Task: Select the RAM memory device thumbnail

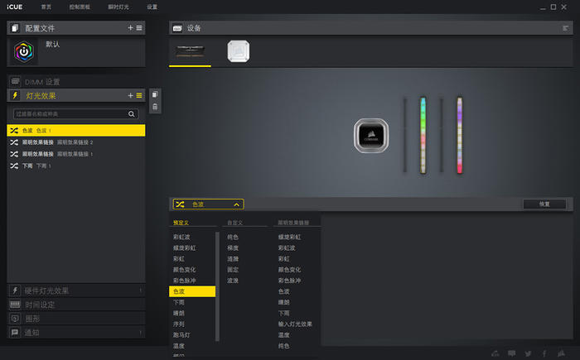Action: pos(190,51)
